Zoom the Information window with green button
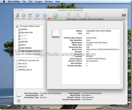Viewport: 132px width, 110px height. (x=55, y=19)
